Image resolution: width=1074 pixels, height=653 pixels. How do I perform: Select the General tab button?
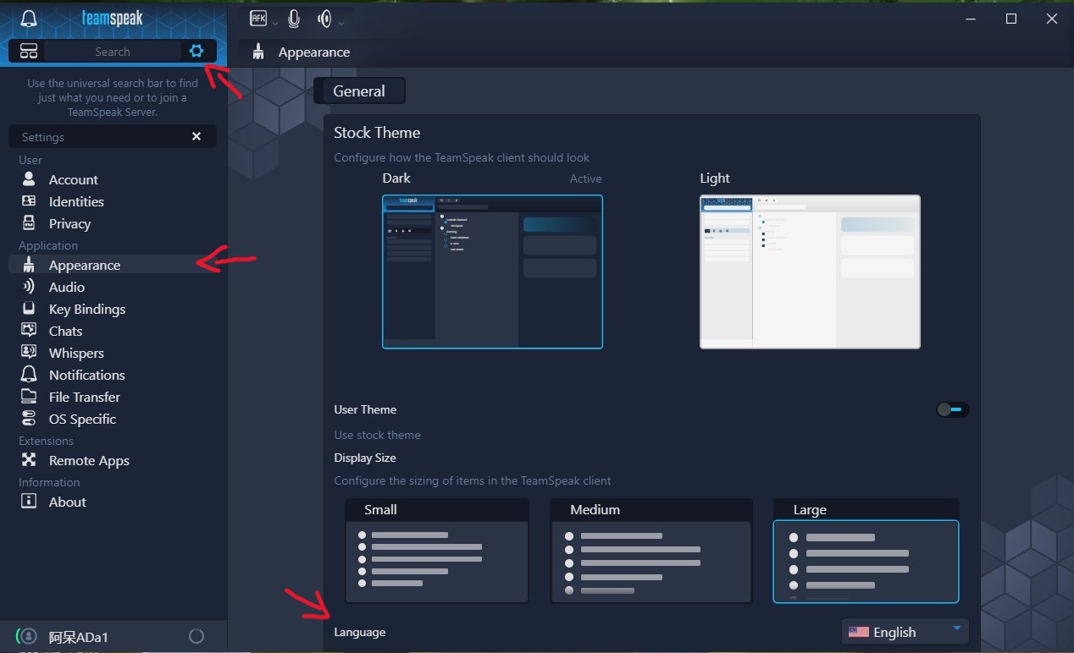point(359,91)
